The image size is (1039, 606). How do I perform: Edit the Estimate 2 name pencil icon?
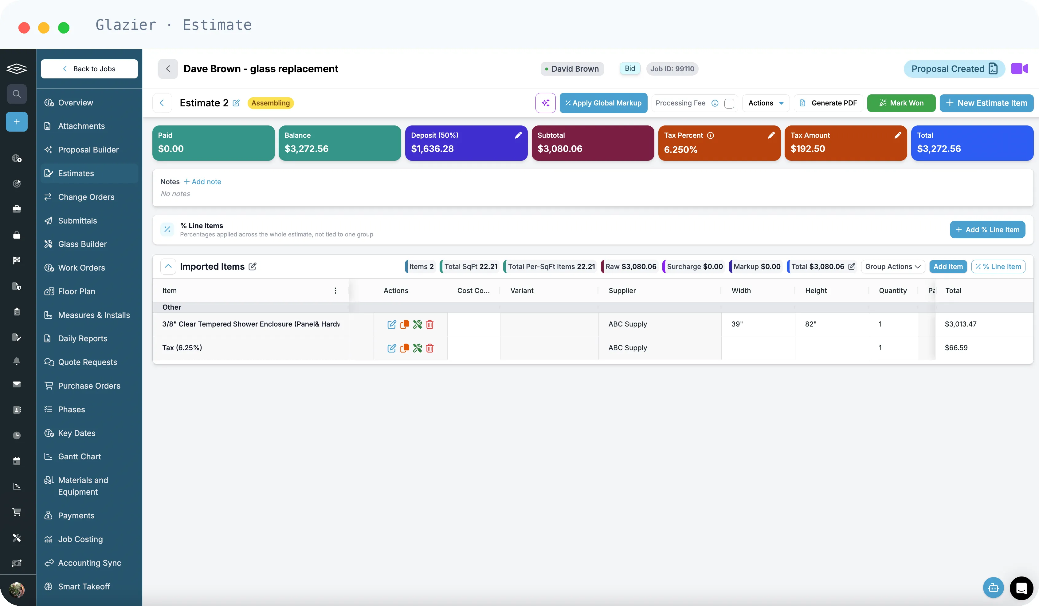[236, 103]
